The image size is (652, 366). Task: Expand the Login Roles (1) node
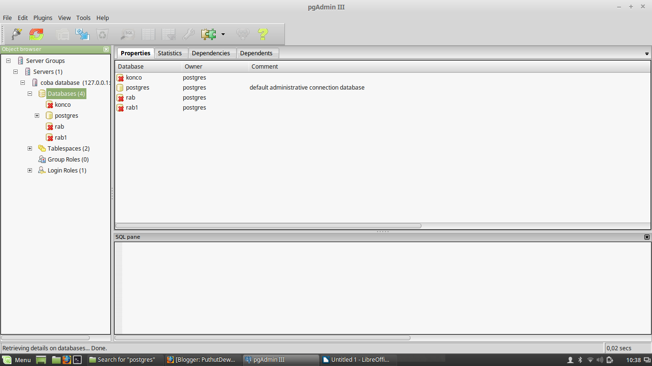click(30, 171)
